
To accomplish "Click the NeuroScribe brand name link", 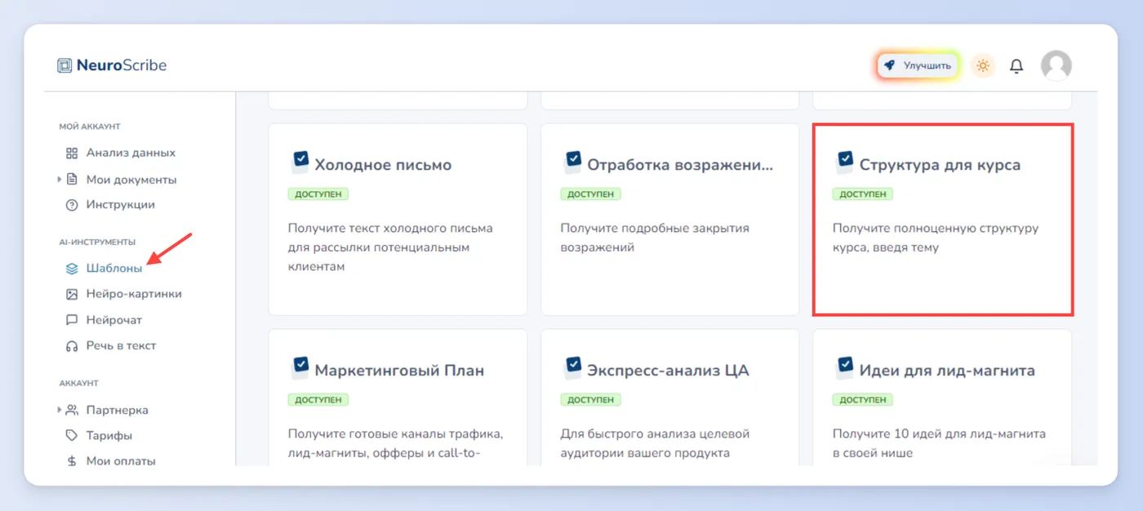I will tap(122, 66).
